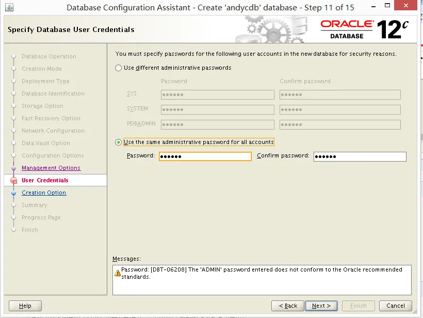The height and width of the screenshot is (318, 423).
Task: Click the SYSTEM password field
Action: pyautogui.click(x=218, y=109)
